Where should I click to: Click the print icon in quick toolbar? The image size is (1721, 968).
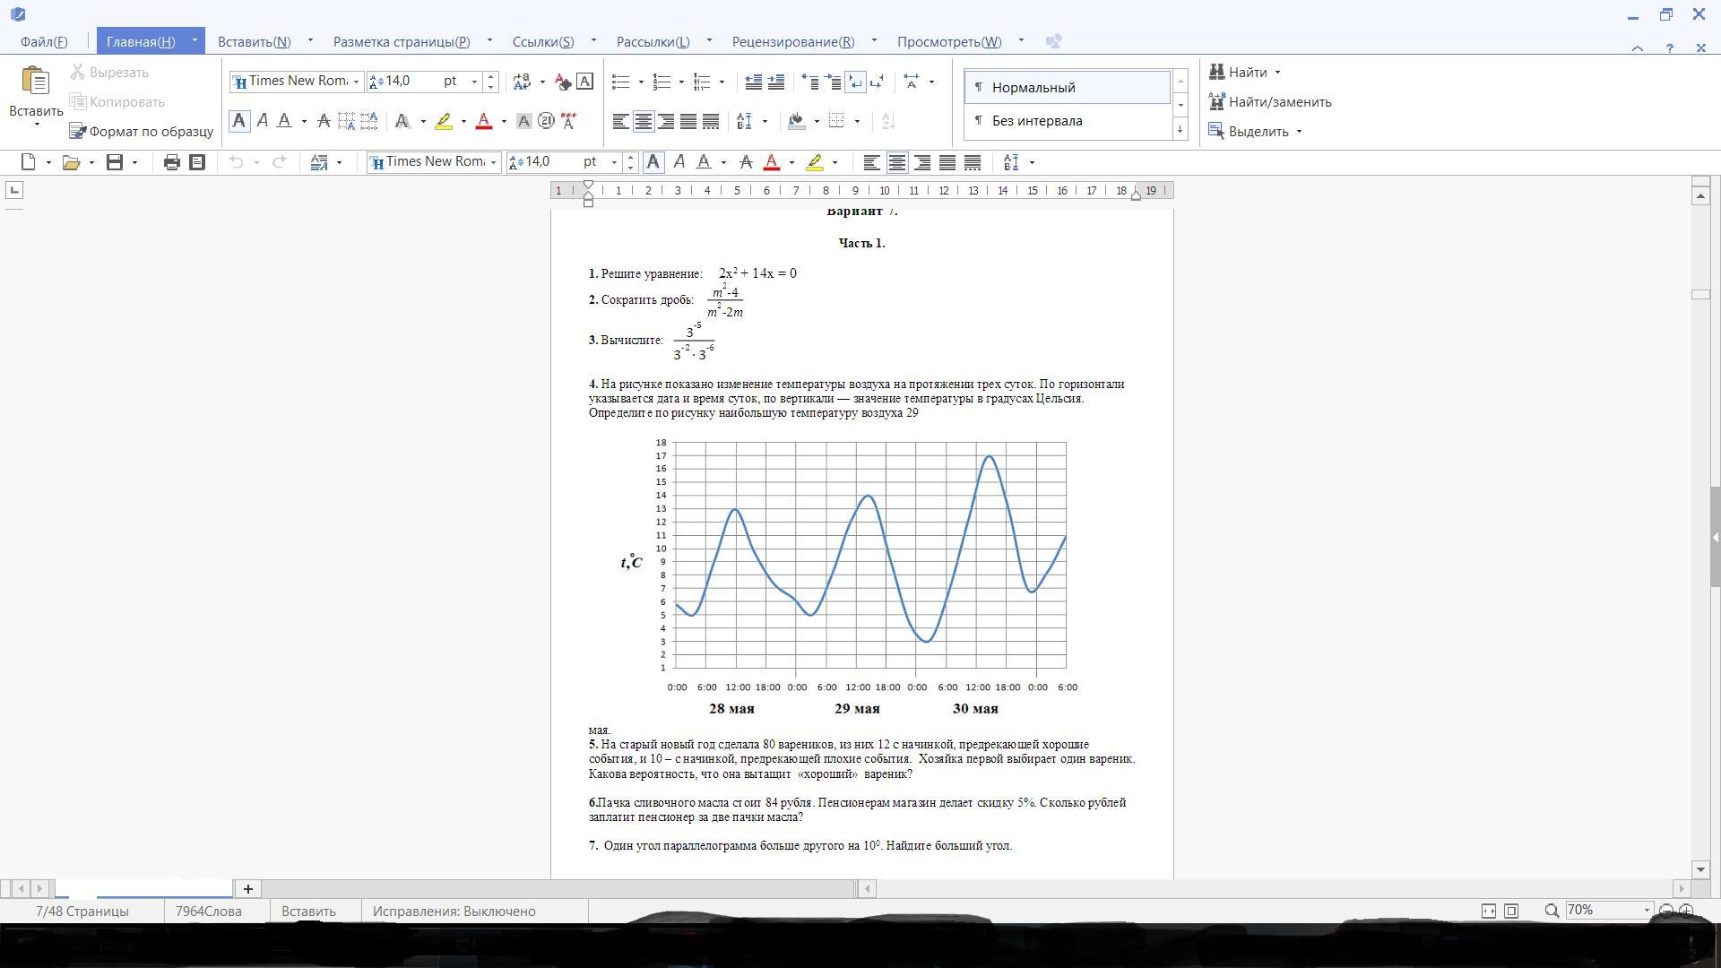point(171,162)
